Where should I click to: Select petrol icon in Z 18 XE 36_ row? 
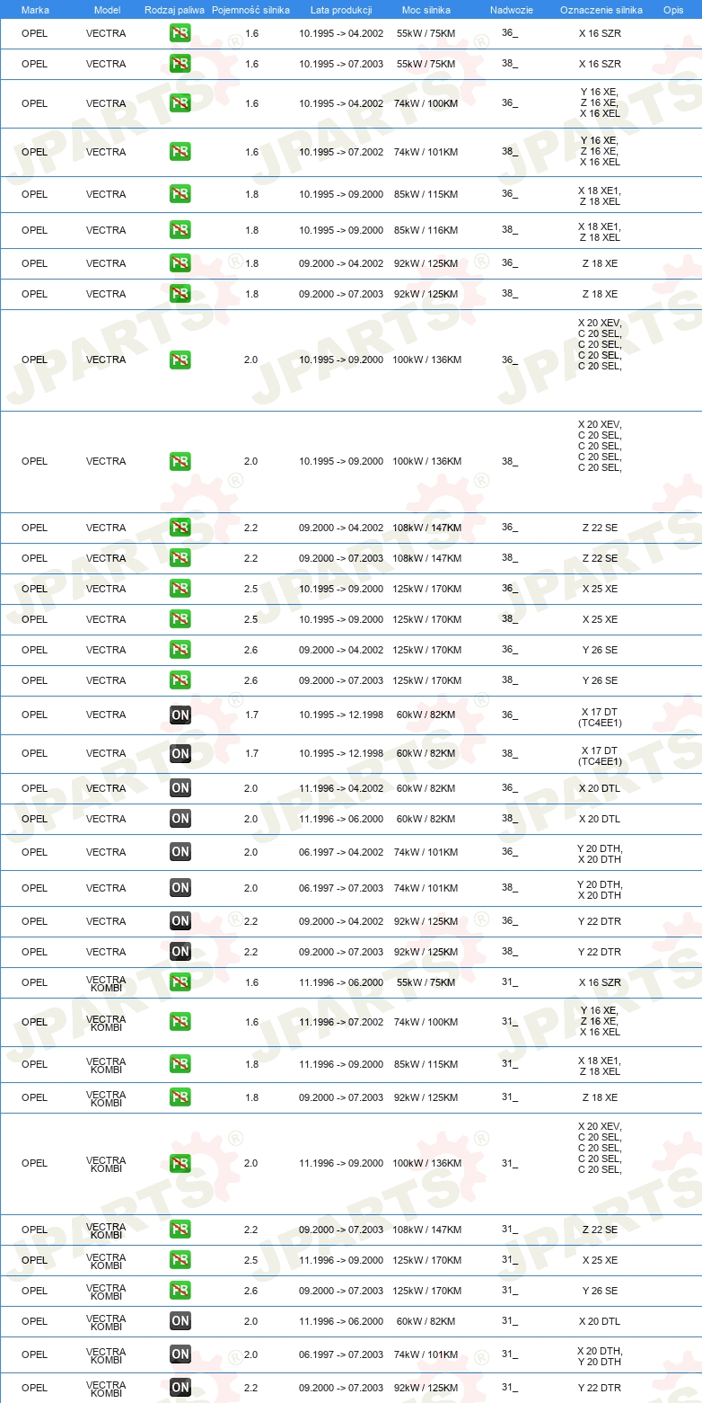point(180,263)
